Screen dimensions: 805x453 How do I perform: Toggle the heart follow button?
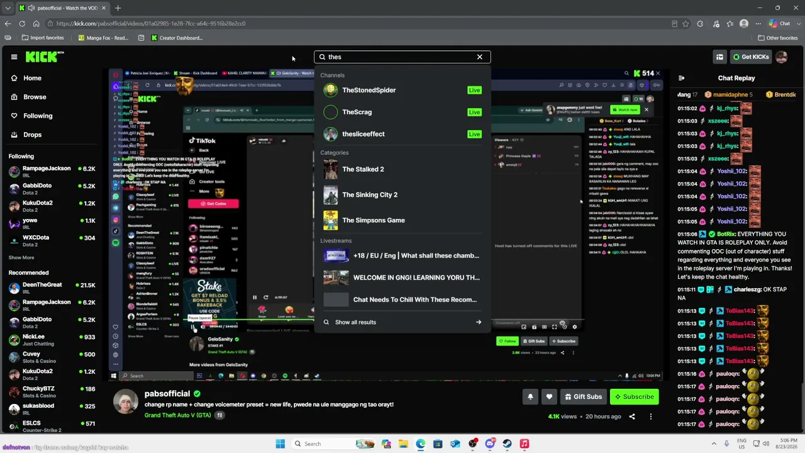click(549, 397)
